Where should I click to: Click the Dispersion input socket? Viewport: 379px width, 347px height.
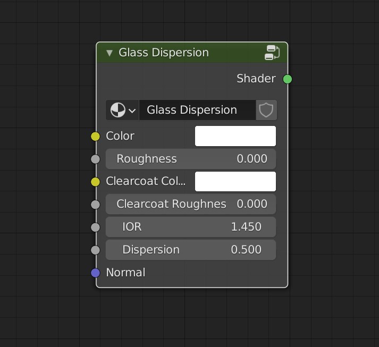coord(95,250)
